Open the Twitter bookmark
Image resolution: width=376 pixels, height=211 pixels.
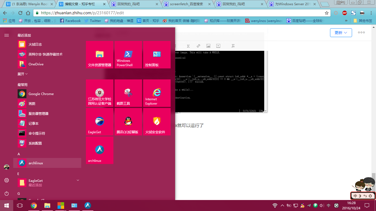(92, 20)
